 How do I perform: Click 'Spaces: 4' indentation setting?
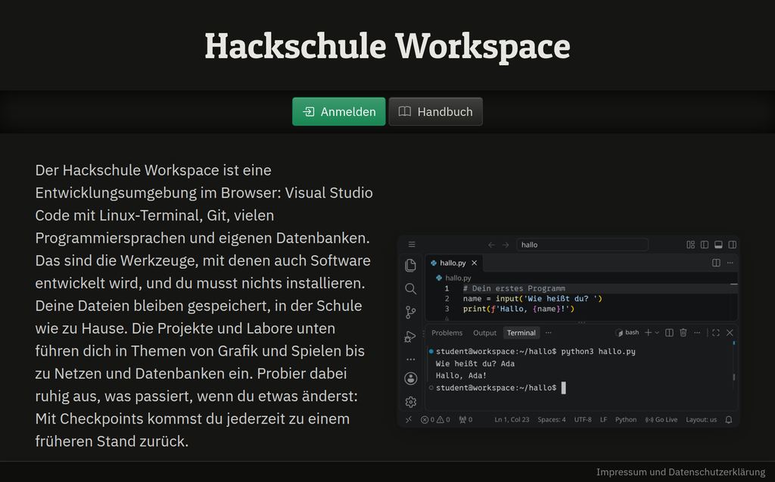pos(552,420)
